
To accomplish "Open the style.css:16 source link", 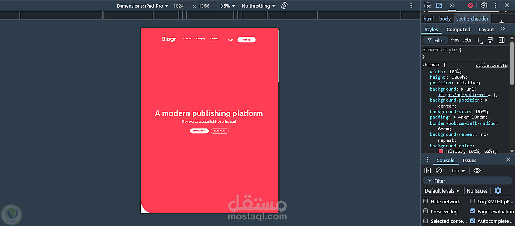I will coord(492,66).
